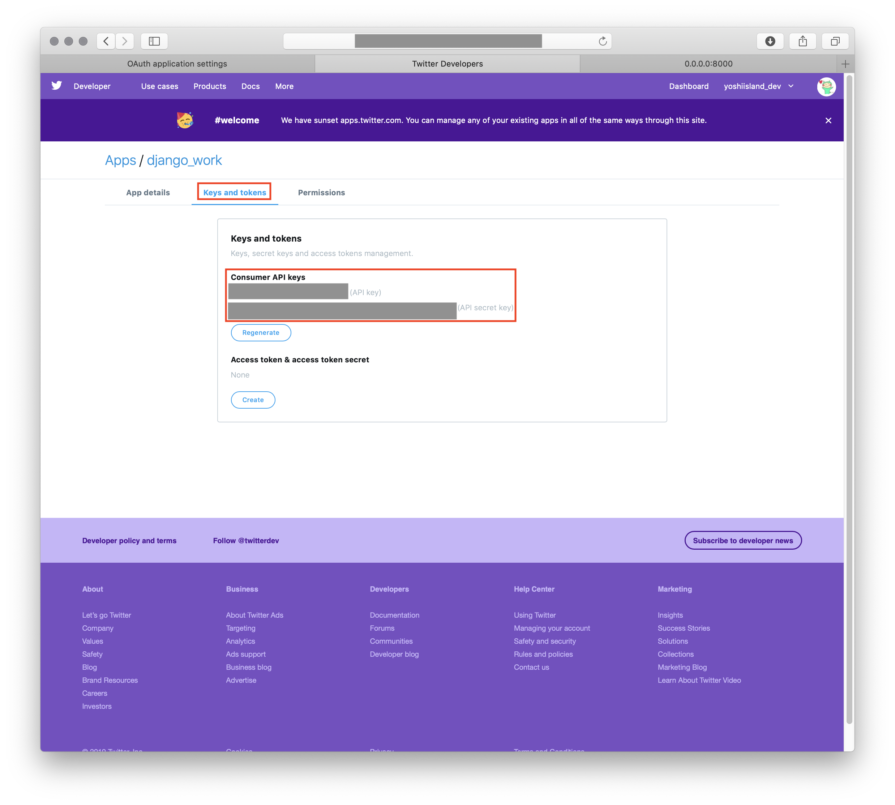This screenshot has height=805, width=895.
Task: Switch to OAuth application settings tab
Action: (x=177, y=64)
